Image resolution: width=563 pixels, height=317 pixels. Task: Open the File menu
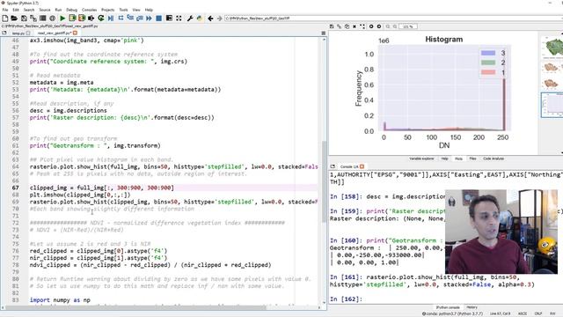(x=5, y=10)
